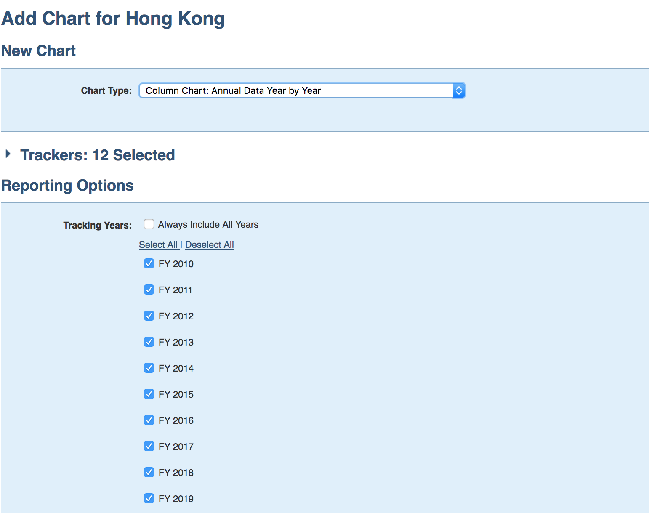The height and width of the screenshot is (513, 649).
Task: Disable the FY 2016 checkbox
Action: (x=149, y=420)
